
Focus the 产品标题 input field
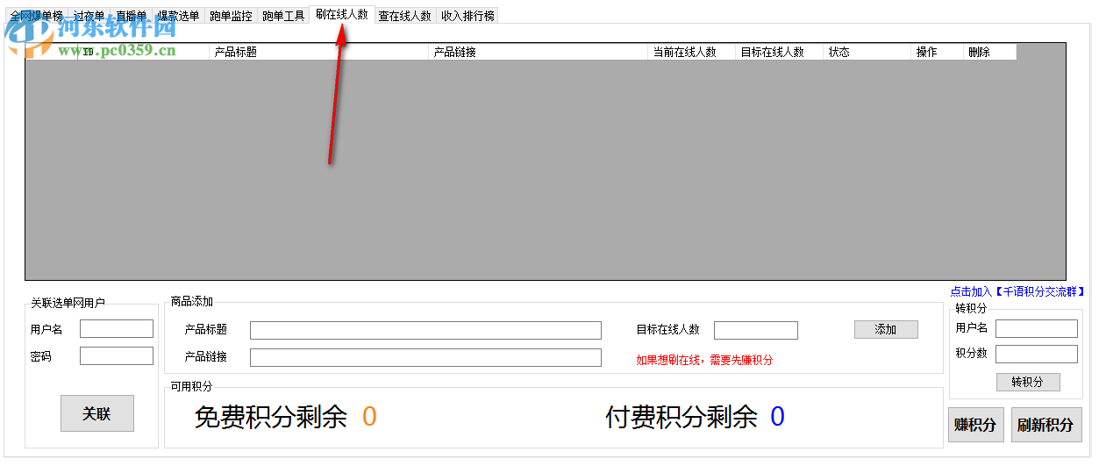(425, 330)
